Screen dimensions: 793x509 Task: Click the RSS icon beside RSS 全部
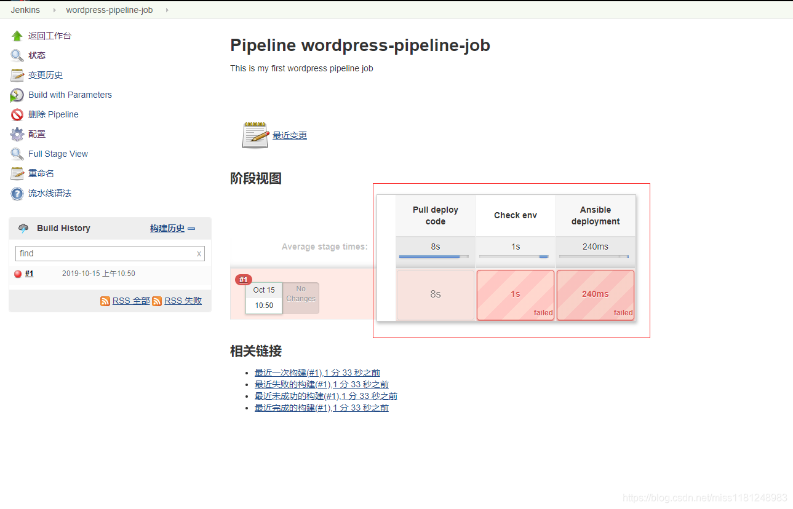click(x=105, y=301)
